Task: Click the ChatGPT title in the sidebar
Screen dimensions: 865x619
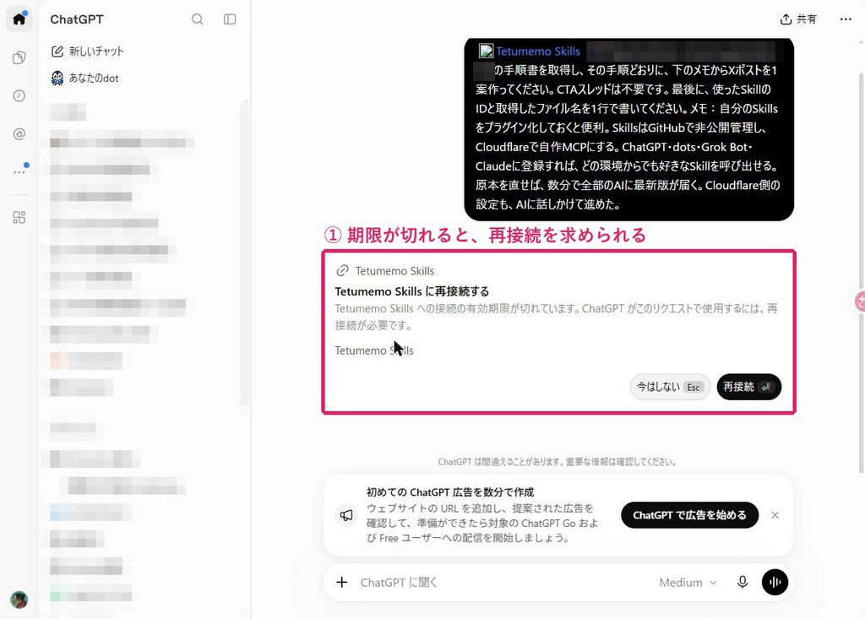Action: click(x=77, y=19)
